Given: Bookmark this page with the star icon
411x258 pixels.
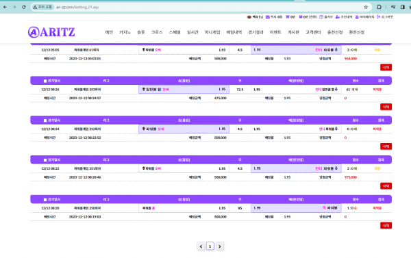Looking at the screenshot, I should click(x=366, y=7).
